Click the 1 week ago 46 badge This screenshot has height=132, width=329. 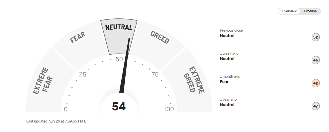[316, 60]
